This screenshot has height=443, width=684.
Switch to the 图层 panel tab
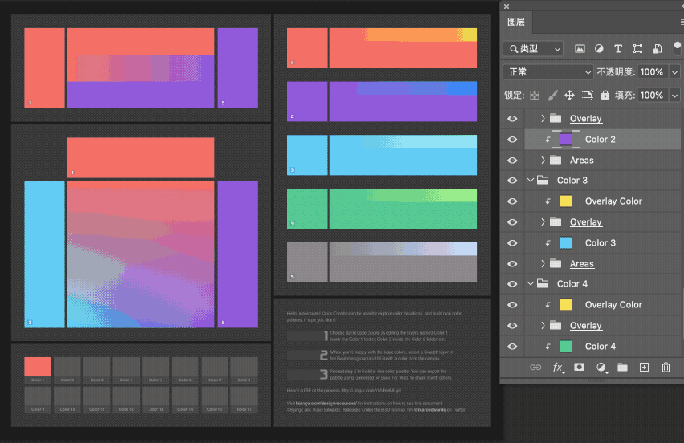(516, 22)
